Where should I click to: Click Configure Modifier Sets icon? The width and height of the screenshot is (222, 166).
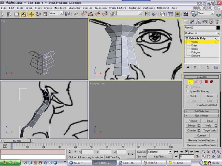tap(216, 67)
